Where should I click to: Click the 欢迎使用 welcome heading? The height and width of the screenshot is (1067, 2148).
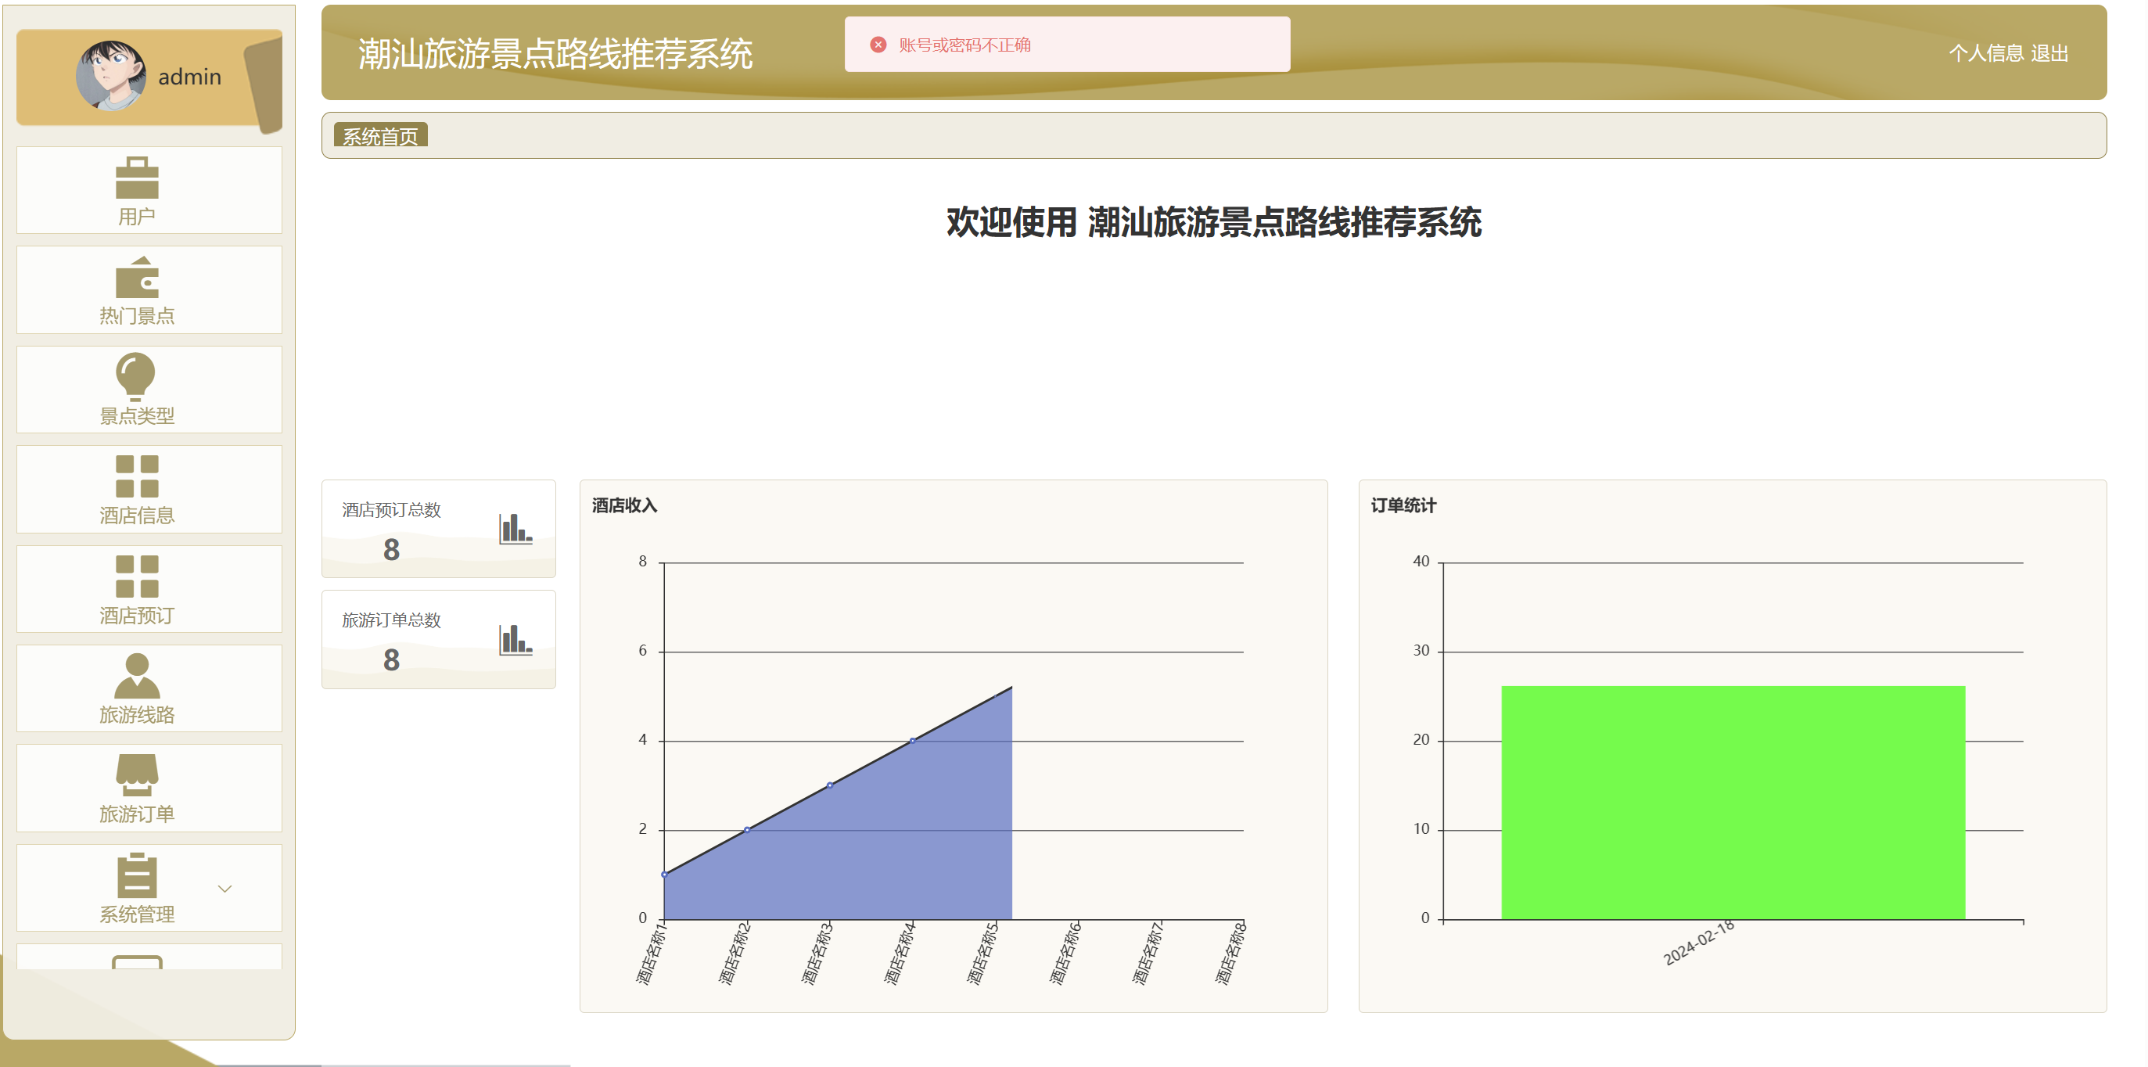[1214, 223]
